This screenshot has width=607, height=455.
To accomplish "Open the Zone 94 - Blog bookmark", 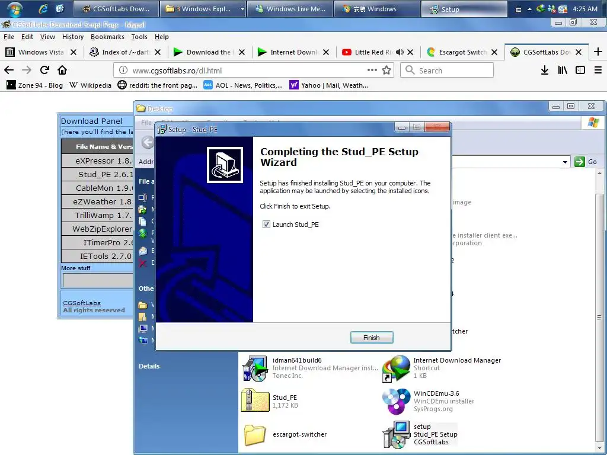I will tap(34, 85).
